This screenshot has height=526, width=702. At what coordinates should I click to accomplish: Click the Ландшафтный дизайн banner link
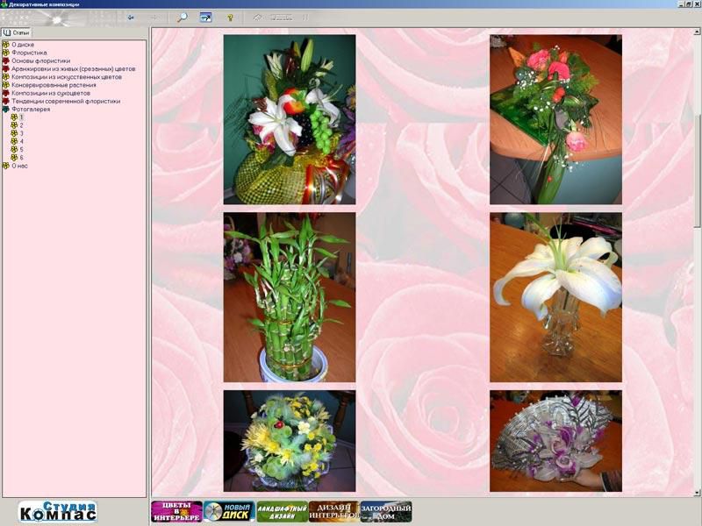pos(282,511)
